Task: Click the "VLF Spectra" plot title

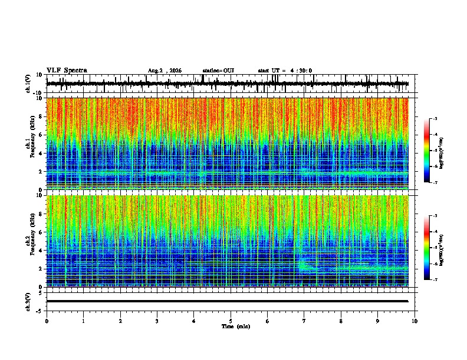Action: 67,71
